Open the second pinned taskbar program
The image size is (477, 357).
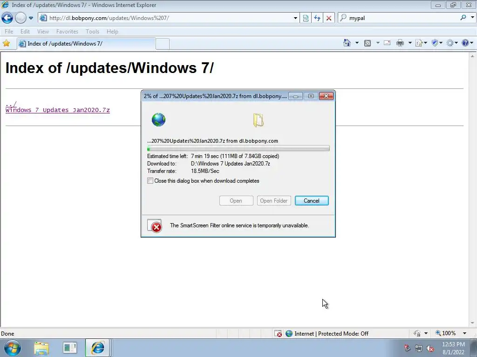(x=70, y=348)
